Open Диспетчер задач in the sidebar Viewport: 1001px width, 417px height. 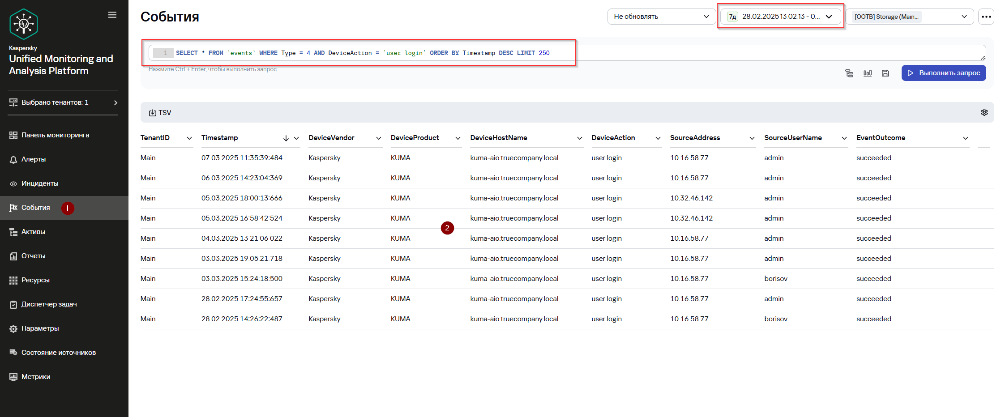pos(64,304)
